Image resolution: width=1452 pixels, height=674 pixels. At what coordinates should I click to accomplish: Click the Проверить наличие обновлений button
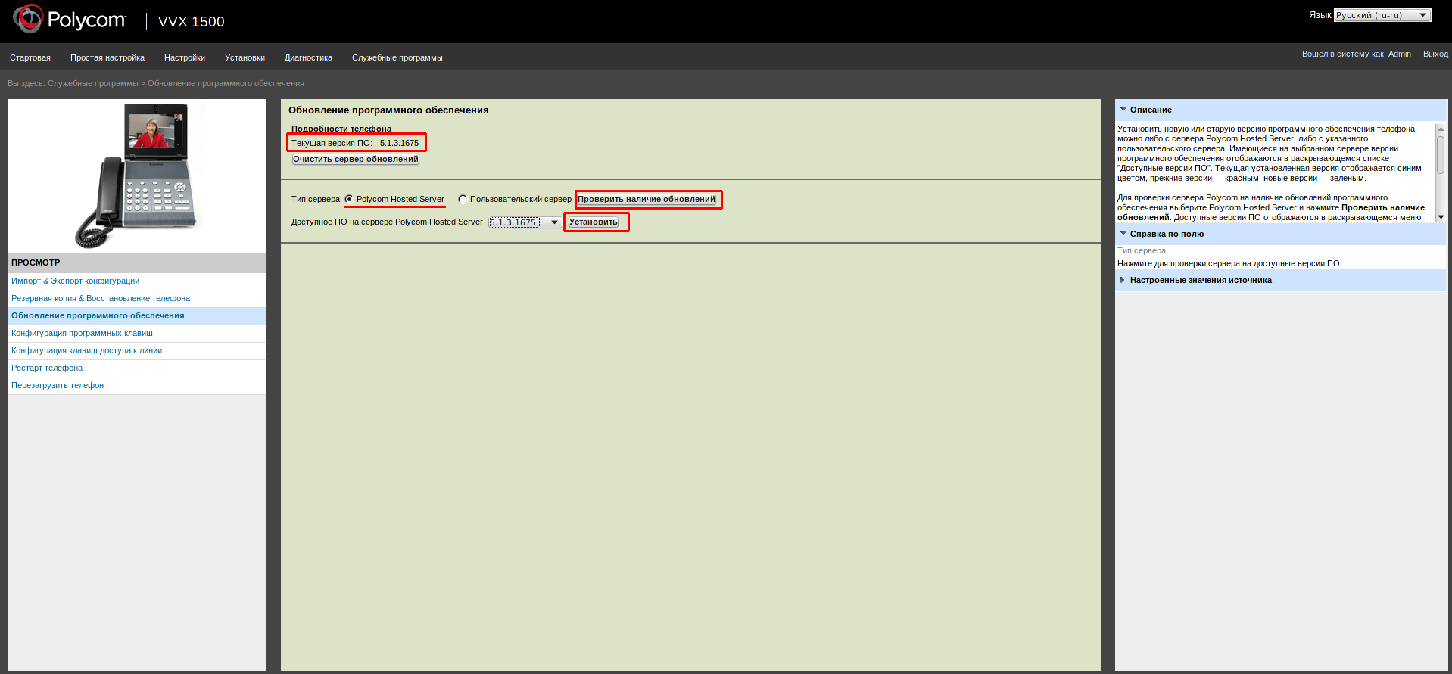647,200
